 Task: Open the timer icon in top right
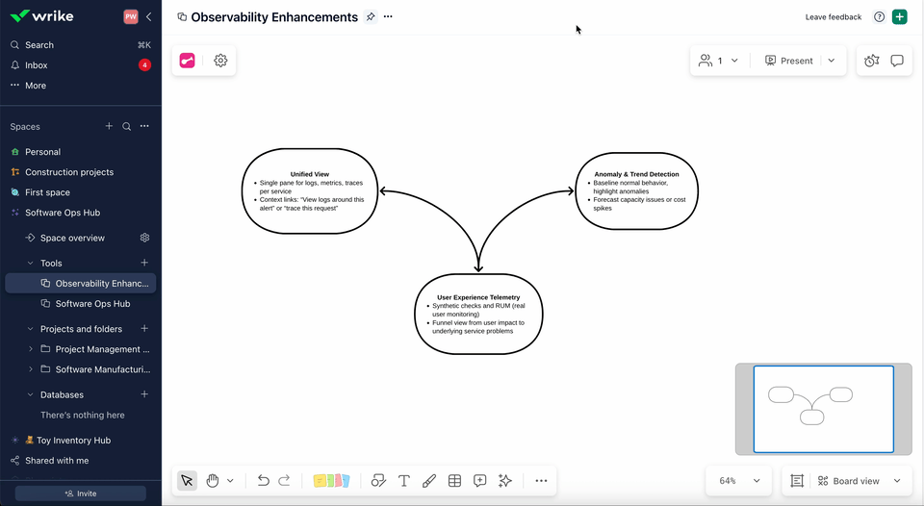click(871, 61)
